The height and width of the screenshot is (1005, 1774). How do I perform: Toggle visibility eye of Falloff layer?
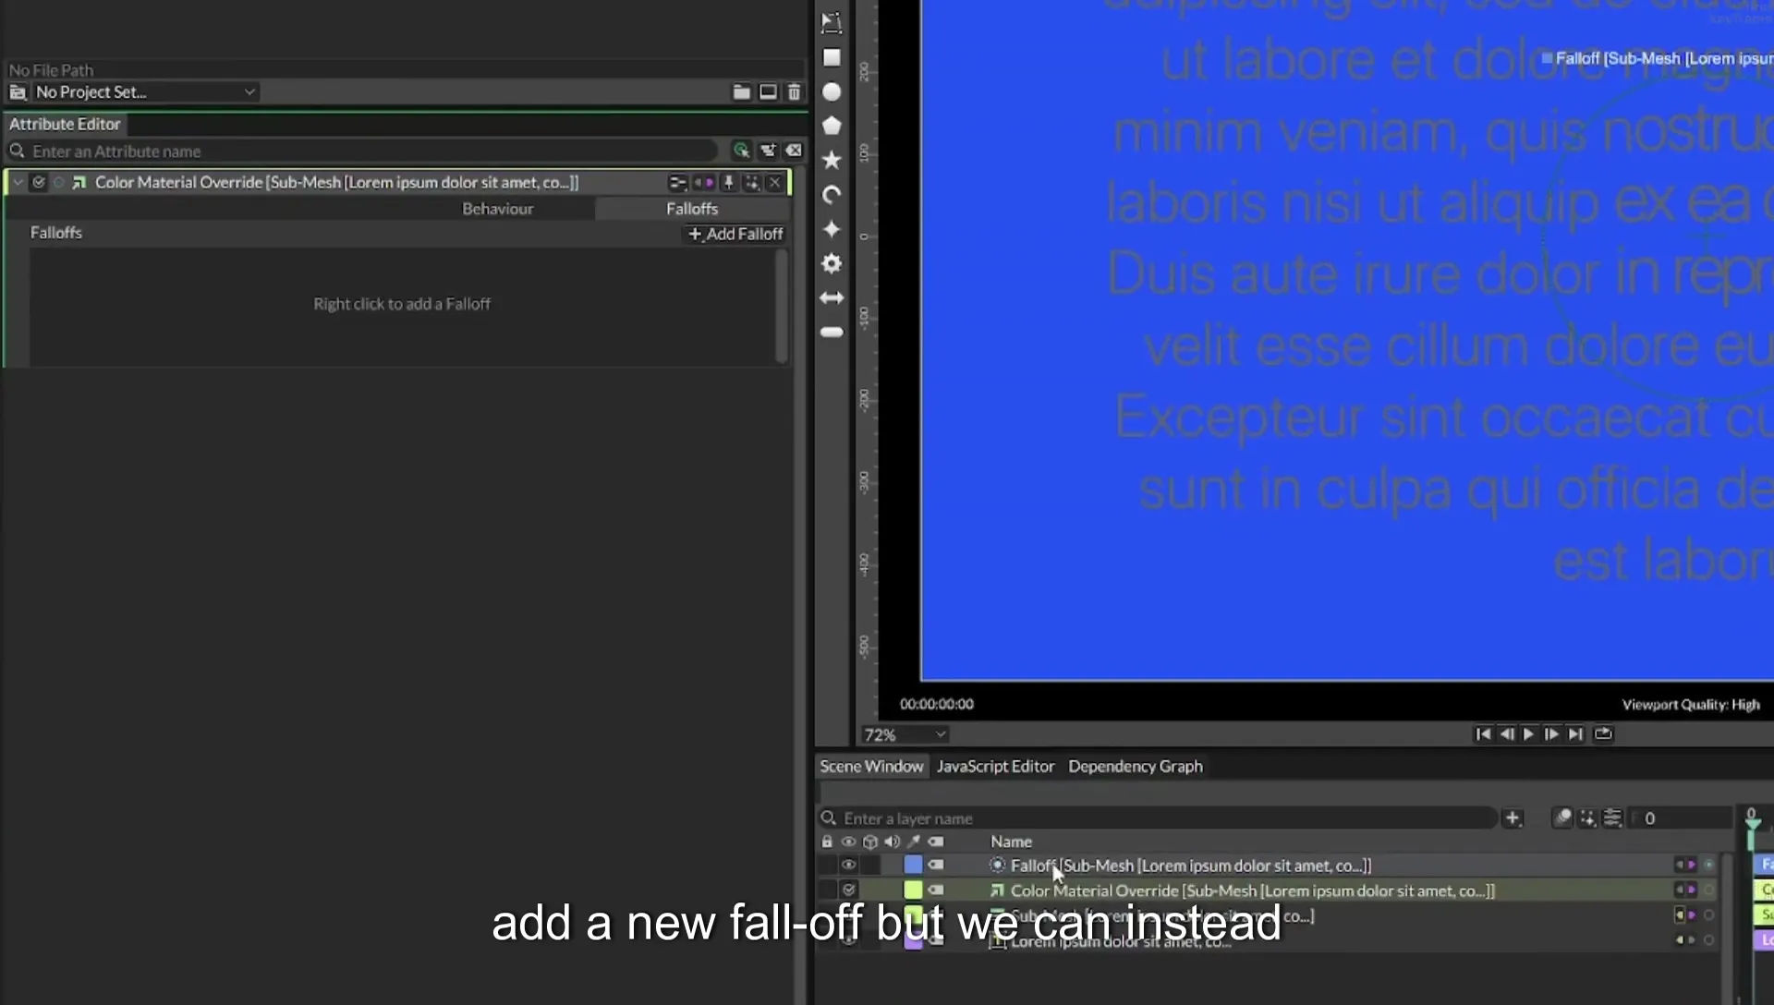point(848,866)
